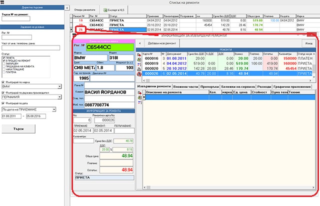Open the BMW brand dropdown

click(59, 86)
